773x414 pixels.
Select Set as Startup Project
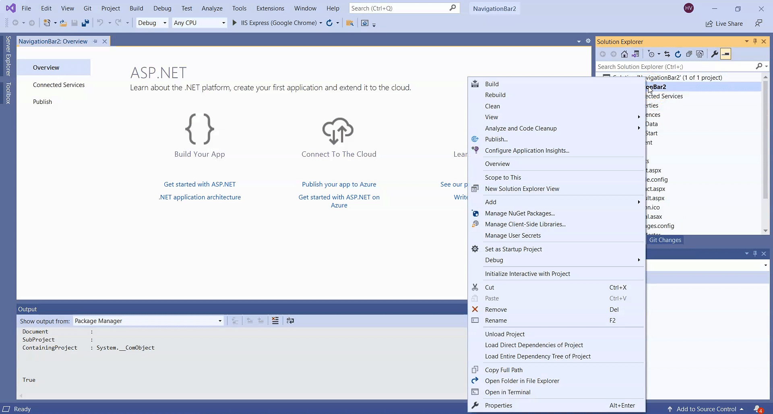pyautogui.click(x=556, y=249)
